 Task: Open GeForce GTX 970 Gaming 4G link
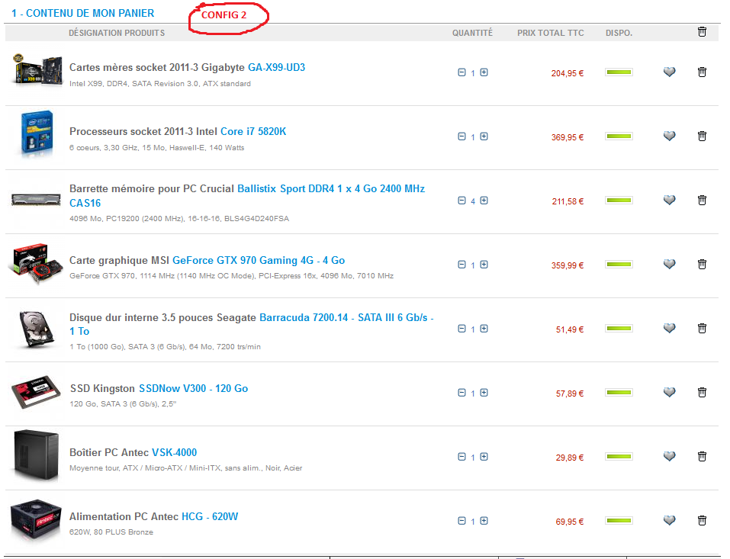tap(259, 261)
